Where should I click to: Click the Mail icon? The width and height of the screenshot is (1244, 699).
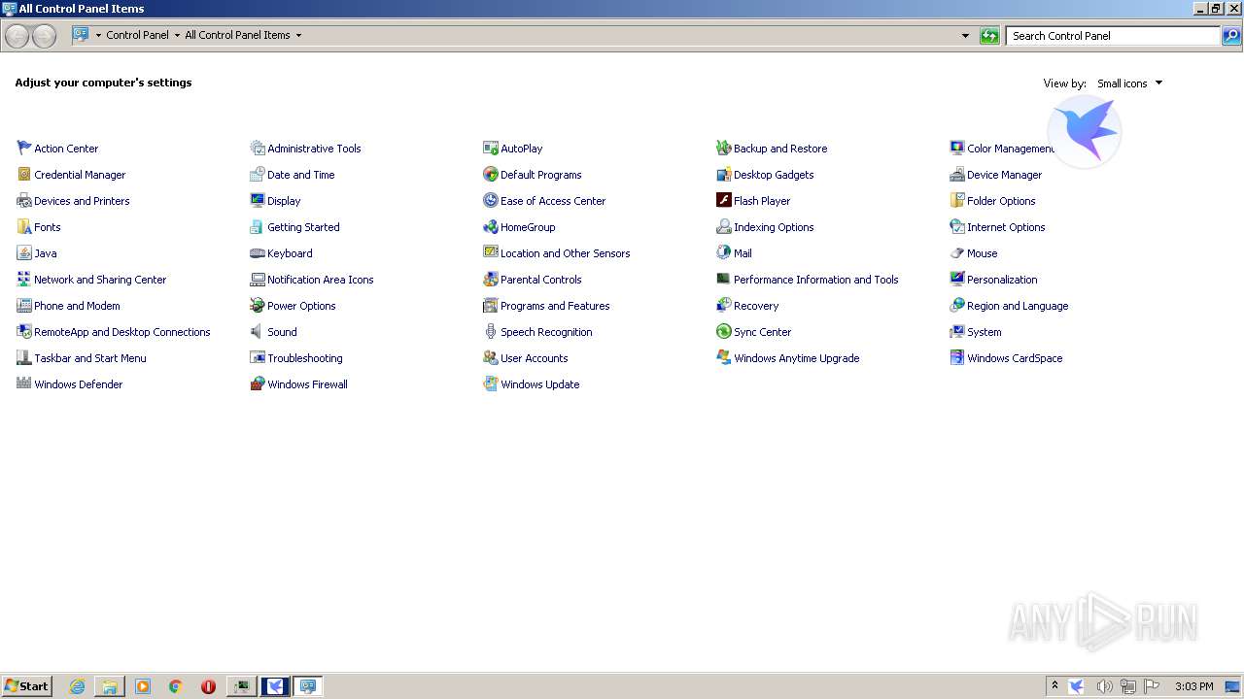[x=724, y=253]
